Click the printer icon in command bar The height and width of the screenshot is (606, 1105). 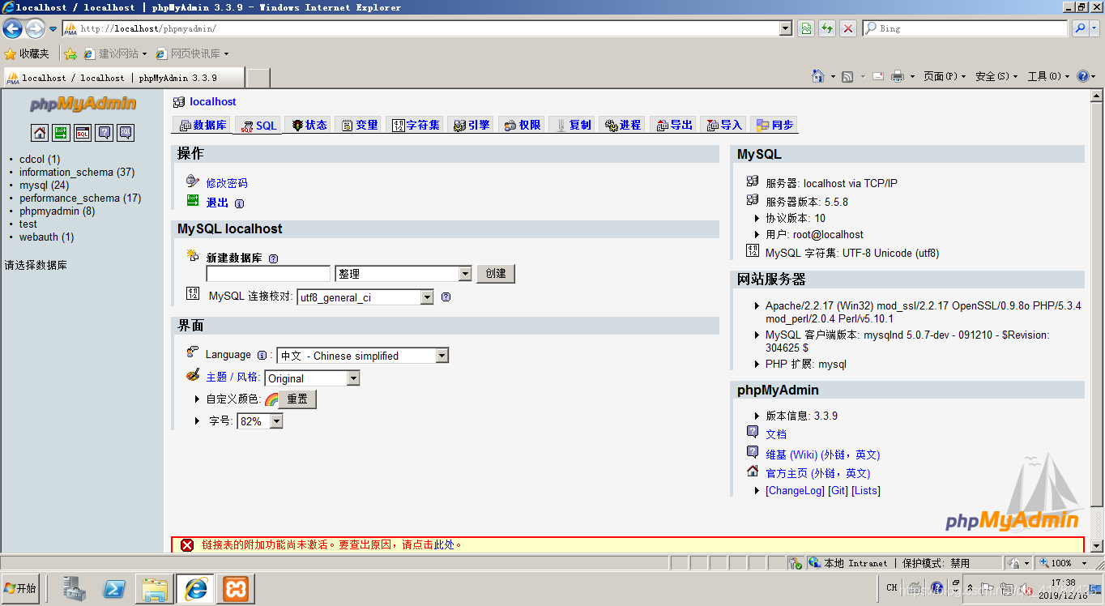898,76
